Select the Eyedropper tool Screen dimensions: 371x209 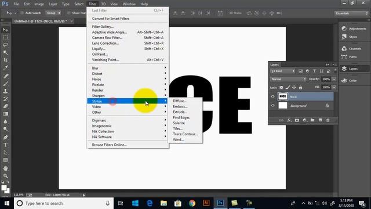point(5,67)
